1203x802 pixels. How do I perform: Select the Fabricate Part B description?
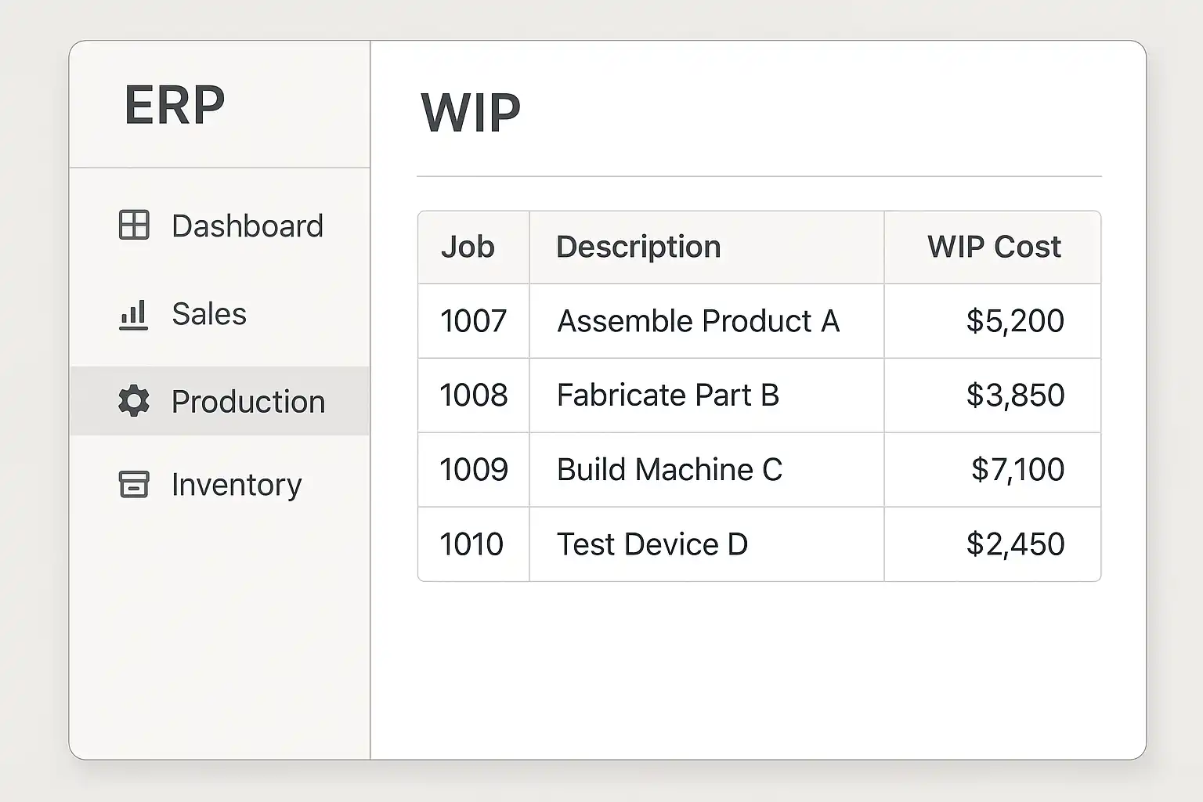tap(667, 396)
